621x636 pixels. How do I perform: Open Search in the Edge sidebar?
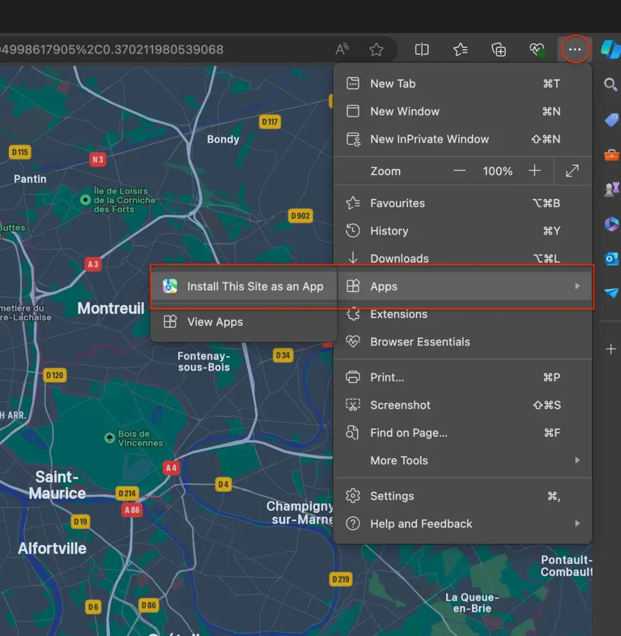click(611, 84)
